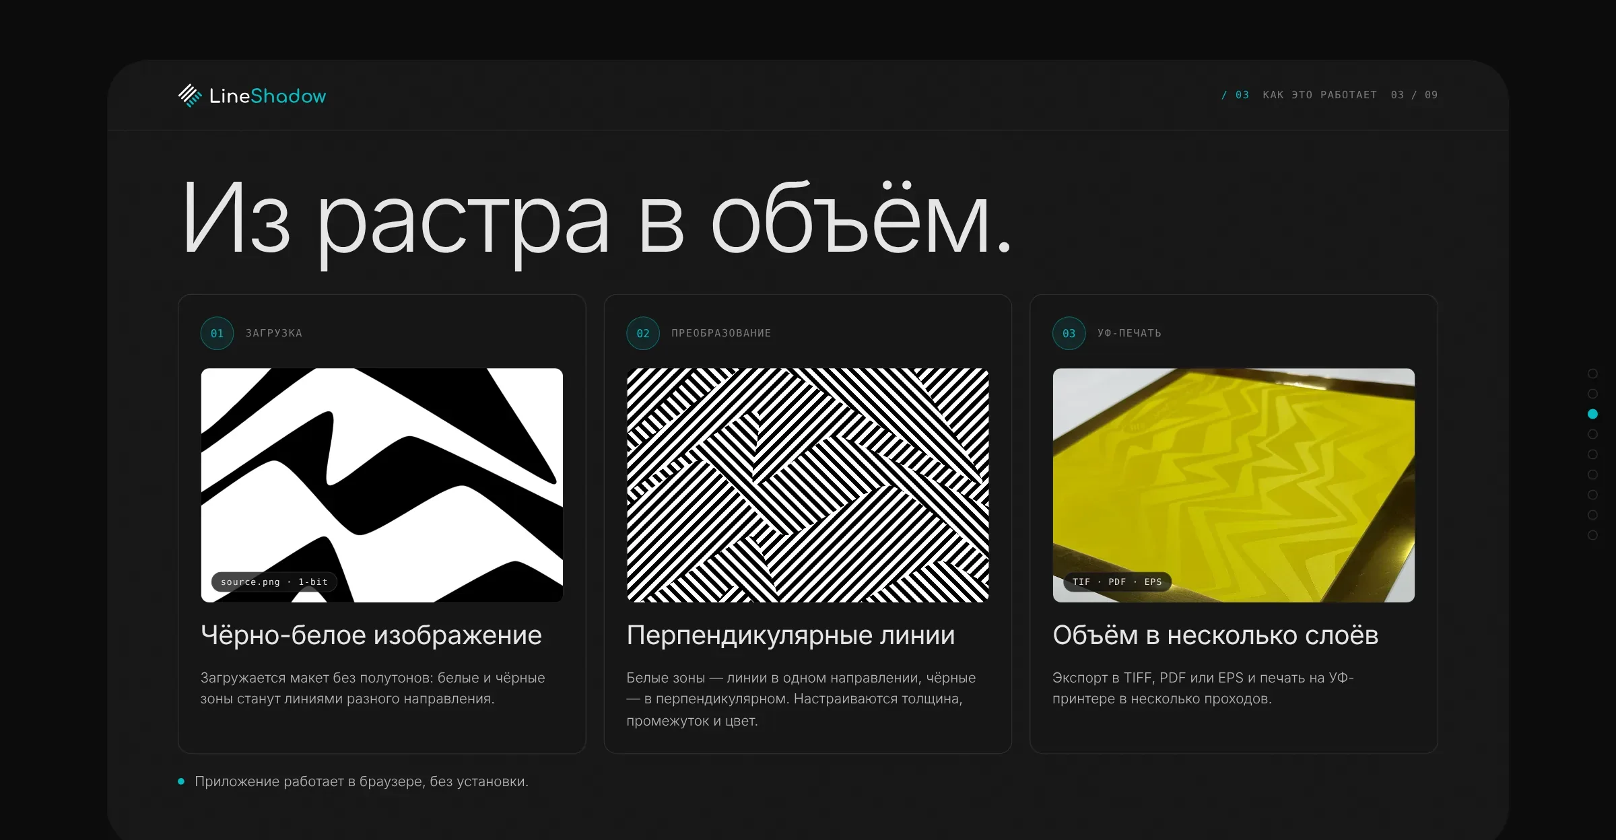Click the description starting 'Экспорт в TIFF, PDF'
The height and width of the screenshot is (840, 1616).
pyautogui.click(x=1203, y=688)
